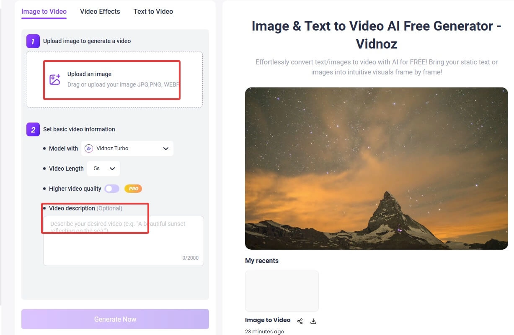Click the Image to Video recent item title
514x335 pixels.
pyautogui.click(x=268, y=320)
